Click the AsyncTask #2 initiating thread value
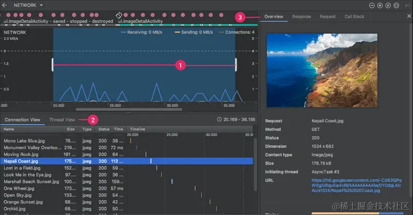 325,172
